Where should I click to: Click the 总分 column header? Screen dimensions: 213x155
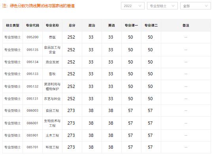72,25
